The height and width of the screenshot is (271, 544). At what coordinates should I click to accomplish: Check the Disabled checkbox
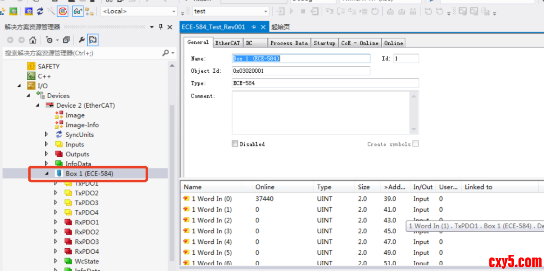235,144
